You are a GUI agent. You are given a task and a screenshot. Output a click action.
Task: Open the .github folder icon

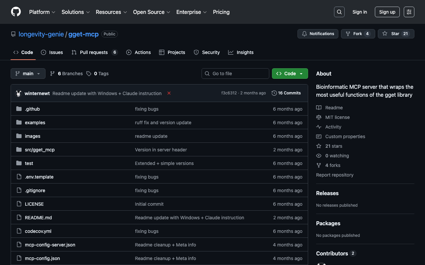click(19, 109)
